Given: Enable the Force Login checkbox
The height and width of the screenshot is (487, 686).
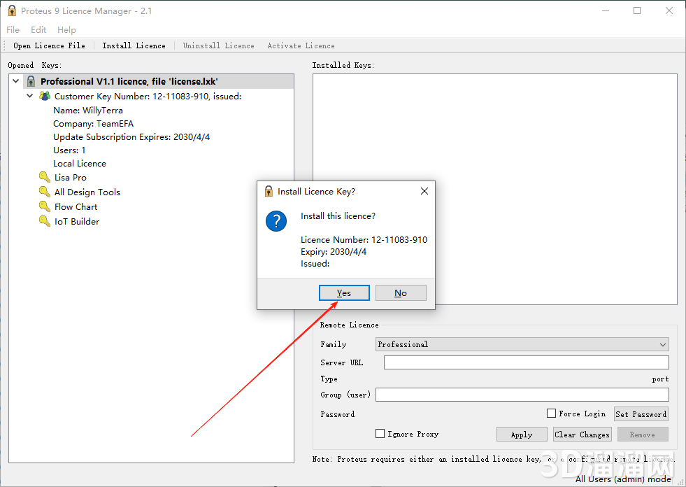Looking at the screenshot, I should pyautogui.click(x=551, y=414).
